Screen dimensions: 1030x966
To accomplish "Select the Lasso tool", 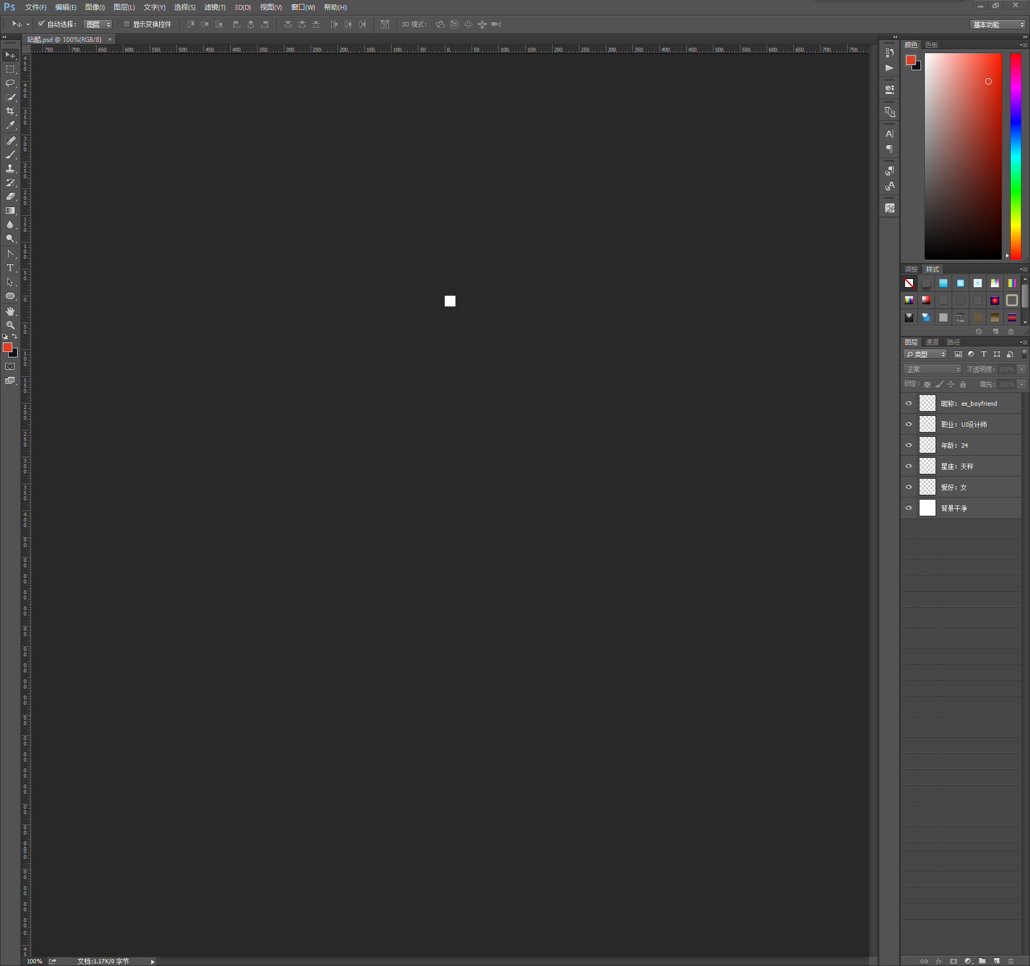I will [10, 83].
